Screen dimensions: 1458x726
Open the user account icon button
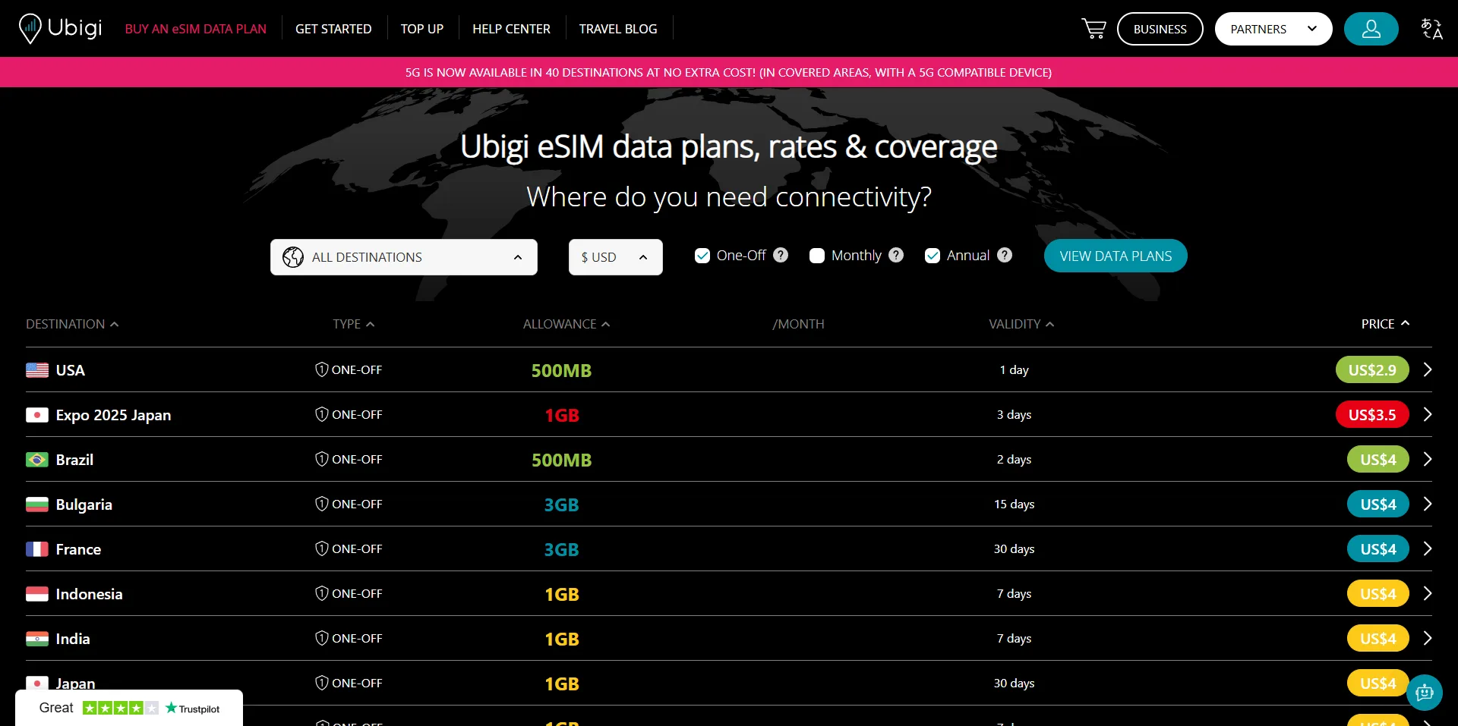(x=1371, y=29)
